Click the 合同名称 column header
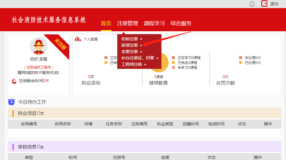This screenshot has height=160, width=286. [x=63, y=124]
